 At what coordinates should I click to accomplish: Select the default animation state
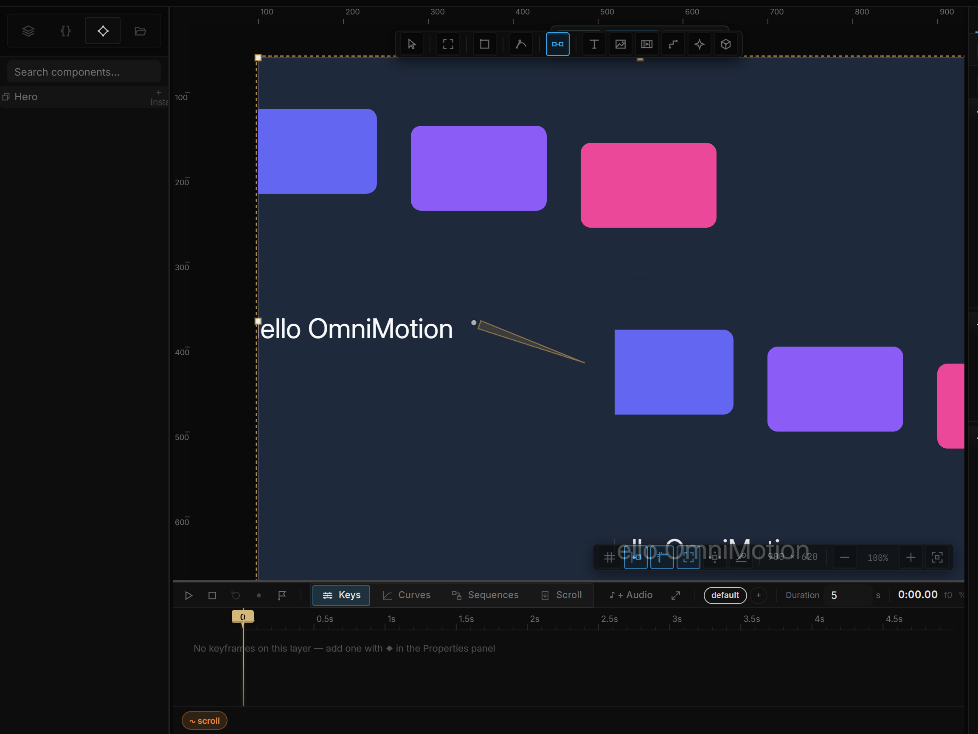(725, 596)
